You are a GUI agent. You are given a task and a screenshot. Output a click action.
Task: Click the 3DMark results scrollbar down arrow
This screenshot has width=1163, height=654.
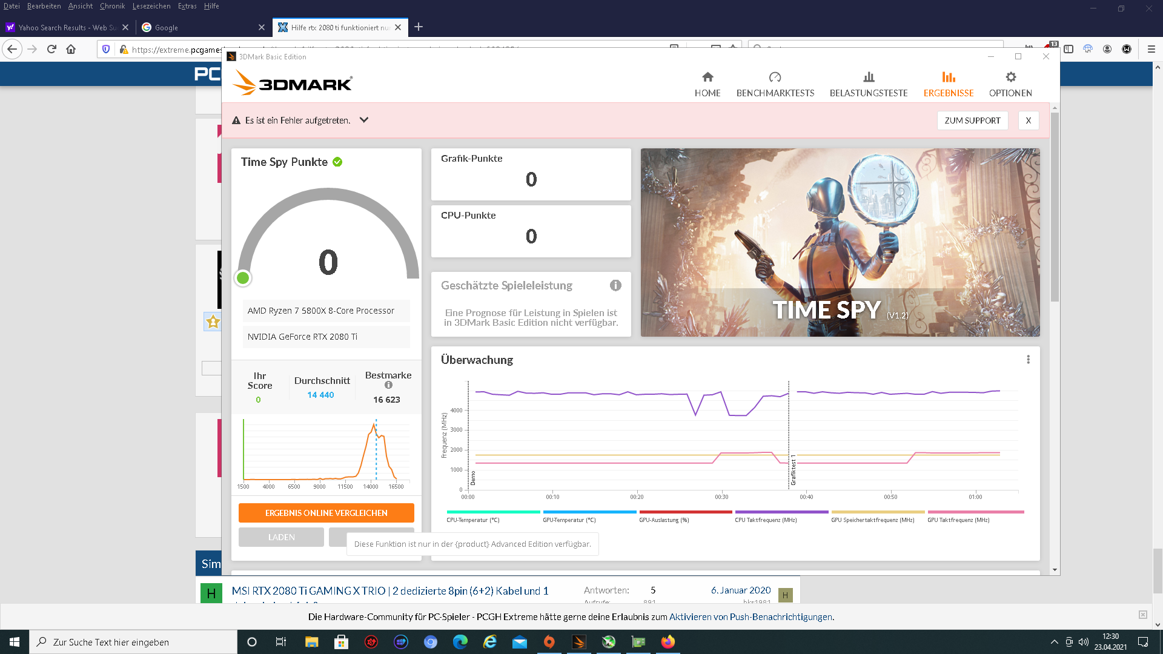(x=1055, y=570)
